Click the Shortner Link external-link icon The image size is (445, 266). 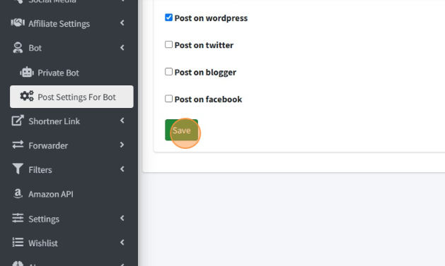(18, 121)
